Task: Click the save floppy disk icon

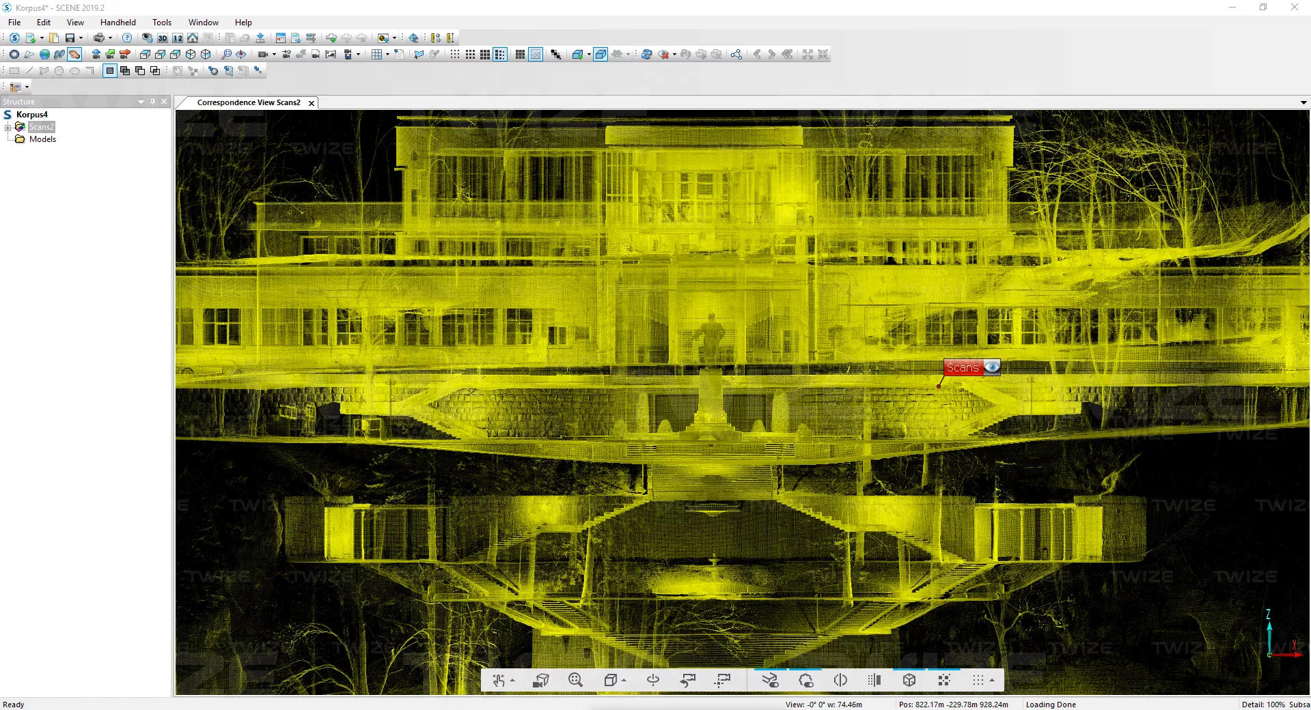Action: (70, 38)
